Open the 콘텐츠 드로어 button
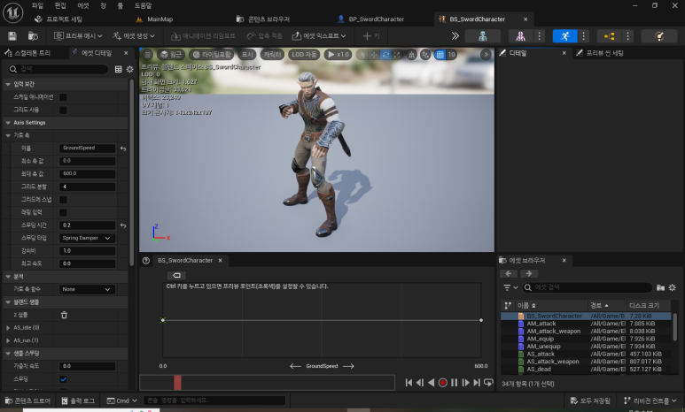 point(28,401)
